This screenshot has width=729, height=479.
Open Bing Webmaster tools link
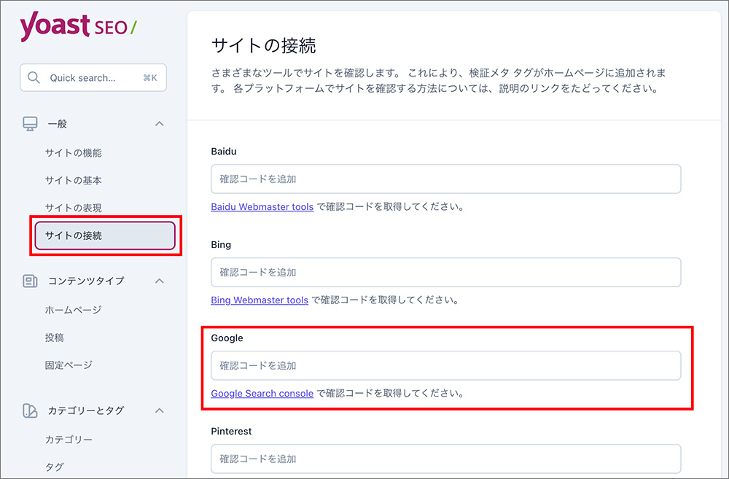(260, 300)
